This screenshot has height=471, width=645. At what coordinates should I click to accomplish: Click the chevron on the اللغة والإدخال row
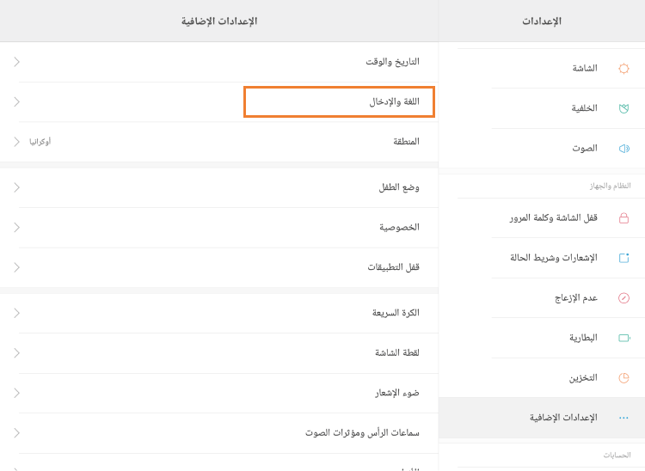(x=16, y=101)
